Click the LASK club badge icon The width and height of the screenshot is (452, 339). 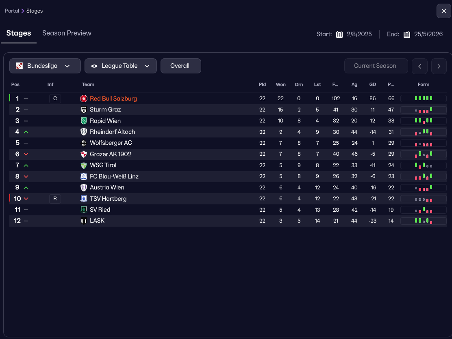coord(84,221)
